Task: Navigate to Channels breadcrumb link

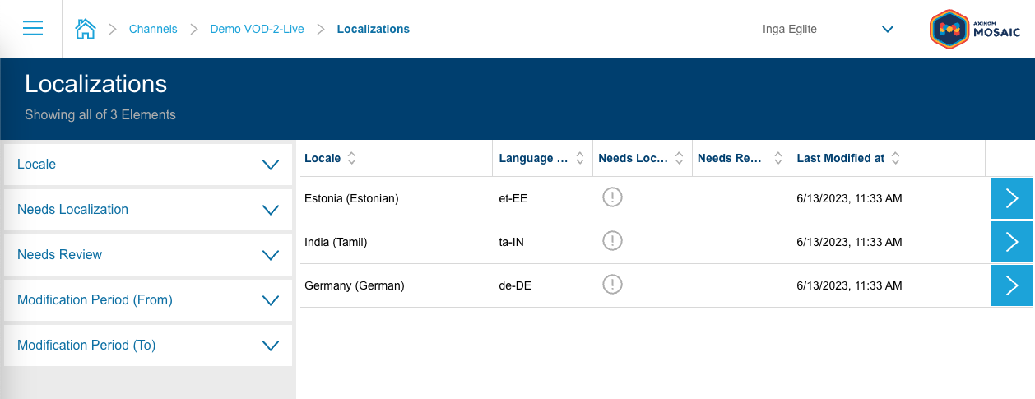Action: pyautogui.click(x=153, y=29)
